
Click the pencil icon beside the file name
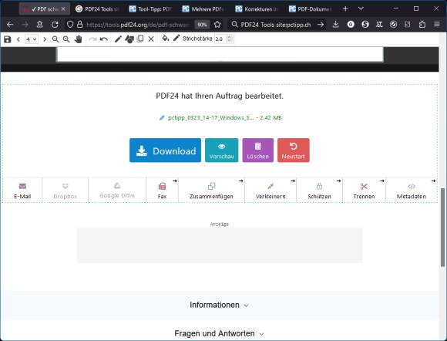(162, 117)
